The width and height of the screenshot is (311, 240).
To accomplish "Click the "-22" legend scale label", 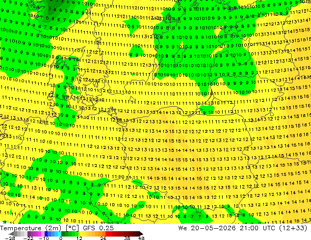I will (28, 238).
